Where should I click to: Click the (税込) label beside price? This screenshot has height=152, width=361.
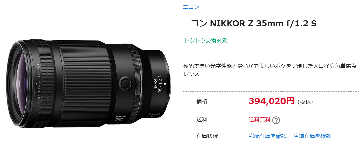coord(305,102)
